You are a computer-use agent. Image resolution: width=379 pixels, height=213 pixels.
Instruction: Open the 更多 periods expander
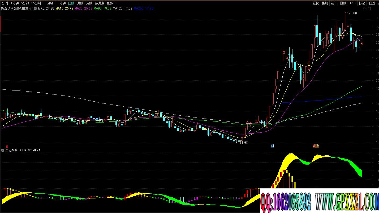click(111, 3)
